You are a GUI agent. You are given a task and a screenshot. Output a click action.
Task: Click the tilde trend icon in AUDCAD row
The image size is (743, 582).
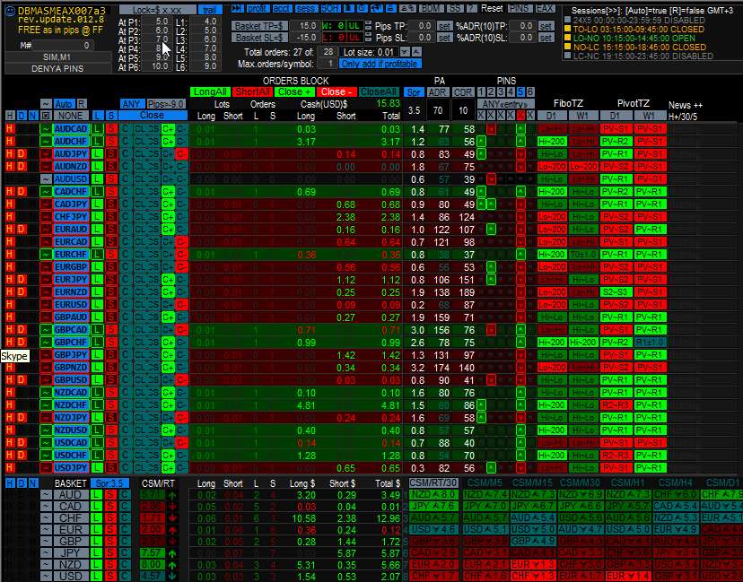pyautogui.click(x=46, y=129)
